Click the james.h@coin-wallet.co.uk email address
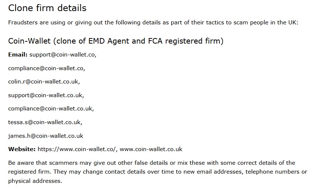 (46, 136)
